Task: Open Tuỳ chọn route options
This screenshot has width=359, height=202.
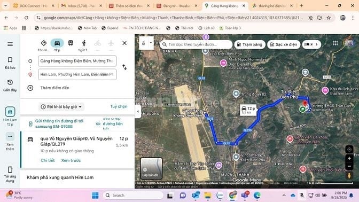Action: tap(119, 106)
